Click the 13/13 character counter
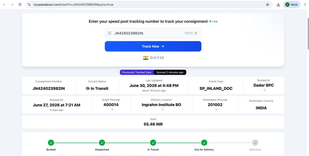 188,33
